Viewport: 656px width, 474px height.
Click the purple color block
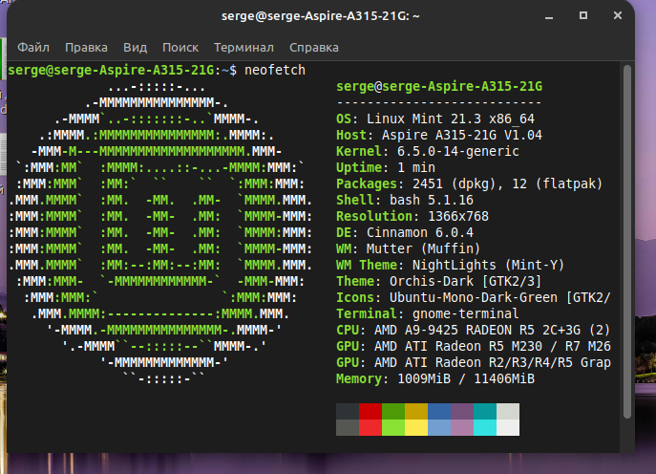tap(462, 412)
